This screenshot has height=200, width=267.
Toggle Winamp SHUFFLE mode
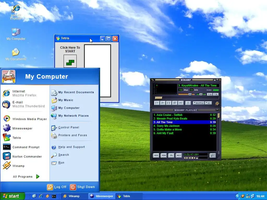(x=199, y=103)
